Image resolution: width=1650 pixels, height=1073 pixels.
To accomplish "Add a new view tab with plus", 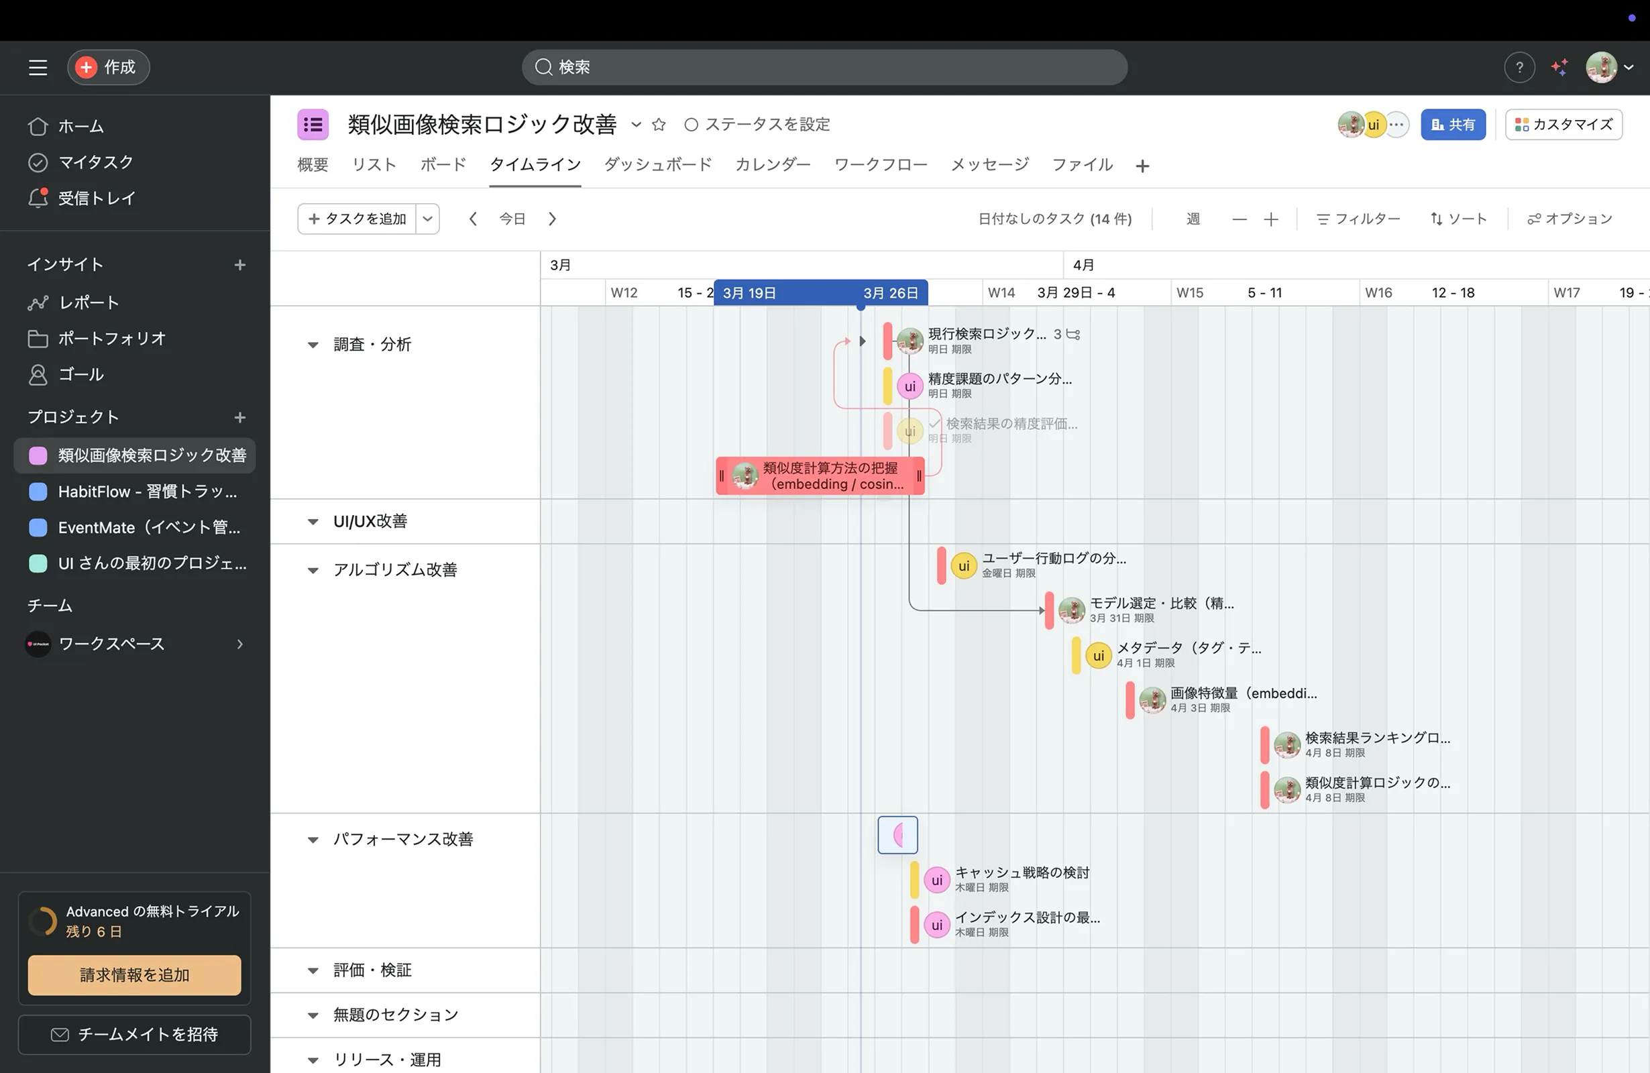I will pyautogui.click(x=1142, y=166).
